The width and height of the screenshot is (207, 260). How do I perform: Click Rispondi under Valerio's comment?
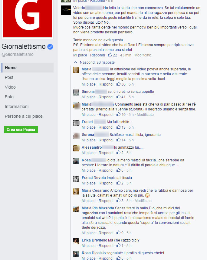coord(97,55)
